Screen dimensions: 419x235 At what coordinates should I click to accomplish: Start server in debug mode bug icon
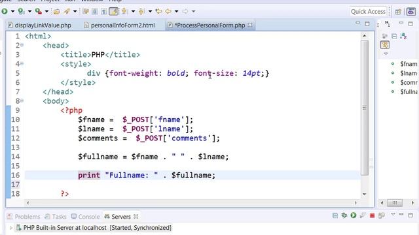[x=344, y=215]
